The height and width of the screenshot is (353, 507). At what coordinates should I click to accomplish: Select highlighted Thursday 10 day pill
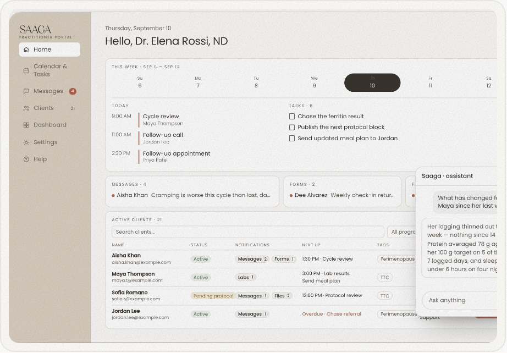372,82
